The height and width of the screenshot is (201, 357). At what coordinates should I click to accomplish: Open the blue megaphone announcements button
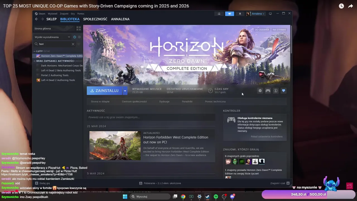click(x=230, y=14)
